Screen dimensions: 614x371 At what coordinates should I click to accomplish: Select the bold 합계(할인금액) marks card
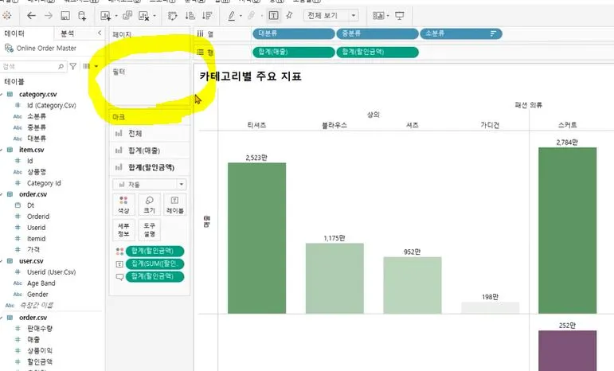click(x=149, y=167)
